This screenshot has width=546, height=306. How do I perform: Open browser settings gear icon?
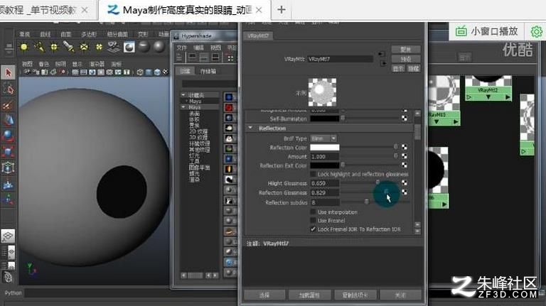pos(537,32)
